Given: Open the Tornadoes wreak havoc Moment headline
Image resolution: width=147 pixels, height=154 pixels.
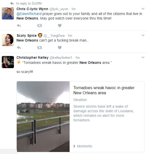Looking at the screenshot, I should [x=104, y=90].
